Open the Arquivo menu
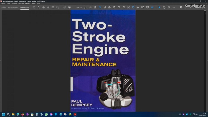The width and height of the screenshot is (208, 117). (3, 3)
